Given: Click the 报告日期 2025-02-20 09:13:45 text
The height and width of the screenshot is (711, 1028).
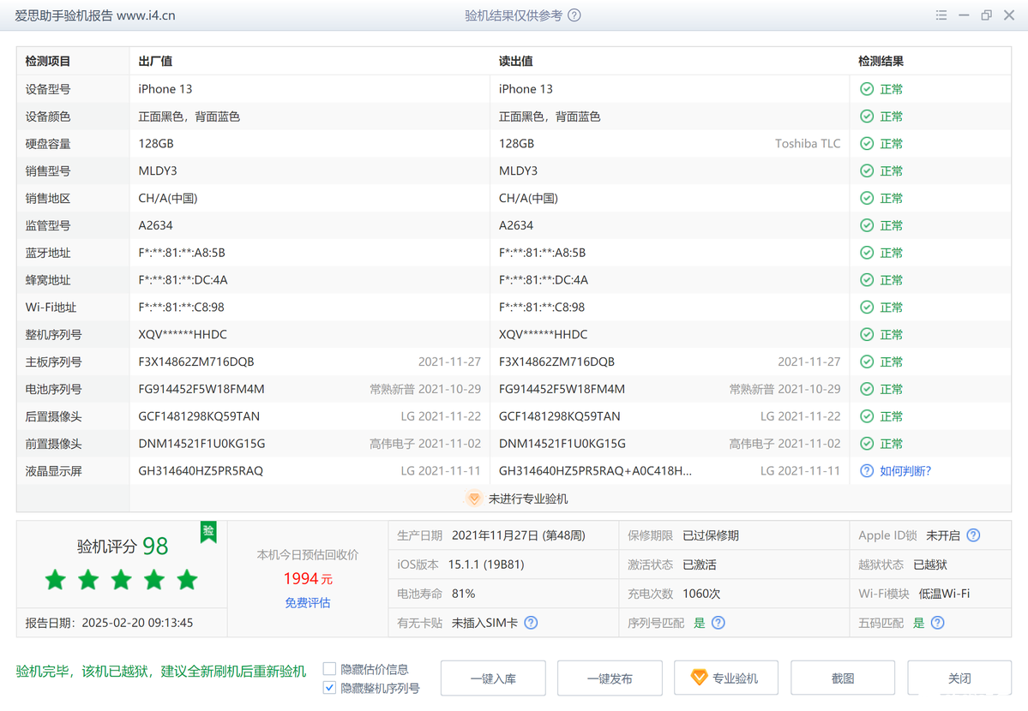Looking at the screenshot, I should click(x=110, y=623).
